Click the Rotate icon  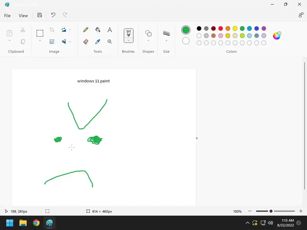(x=64, y=30)
